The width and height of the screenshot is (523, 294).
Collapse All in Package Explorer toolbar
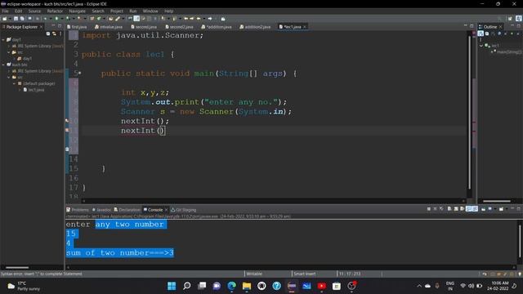48,33
